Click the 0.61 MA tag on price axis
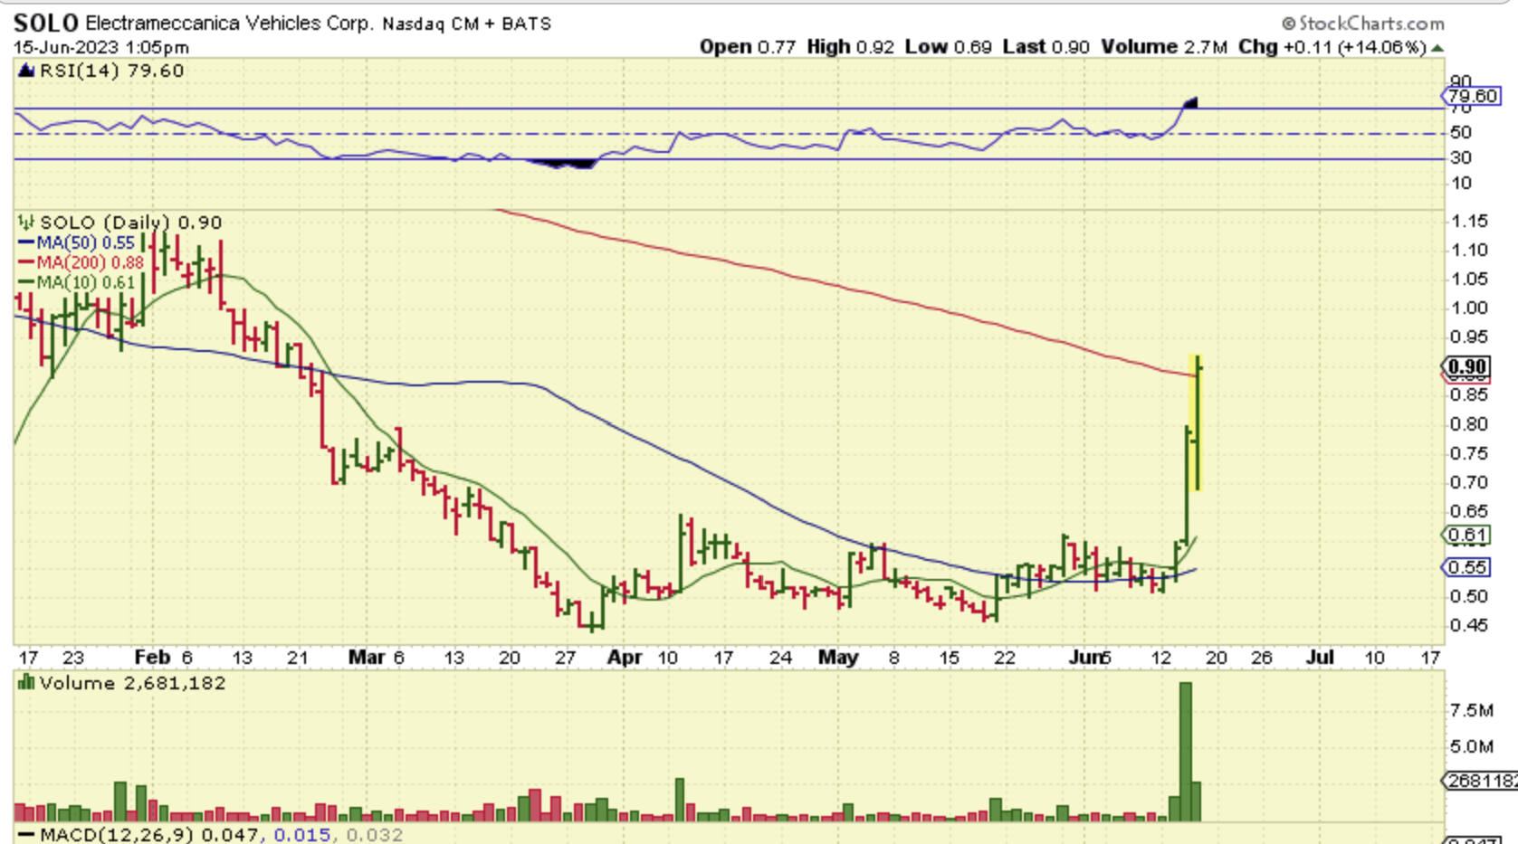Screen dimensions: 1518x844 coord(1466,536)
